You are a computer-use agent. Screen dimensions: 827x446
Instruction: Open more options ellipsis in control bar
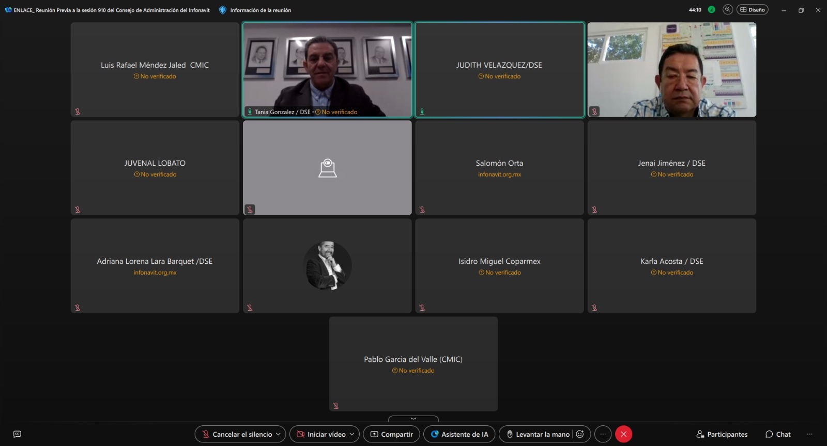coord(603,434)
